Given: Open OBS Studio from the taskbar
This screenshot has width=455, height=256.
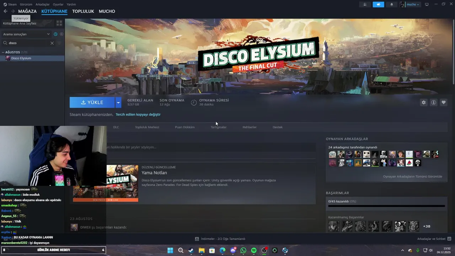Looking at the screenshot, I should pos(264,250).
